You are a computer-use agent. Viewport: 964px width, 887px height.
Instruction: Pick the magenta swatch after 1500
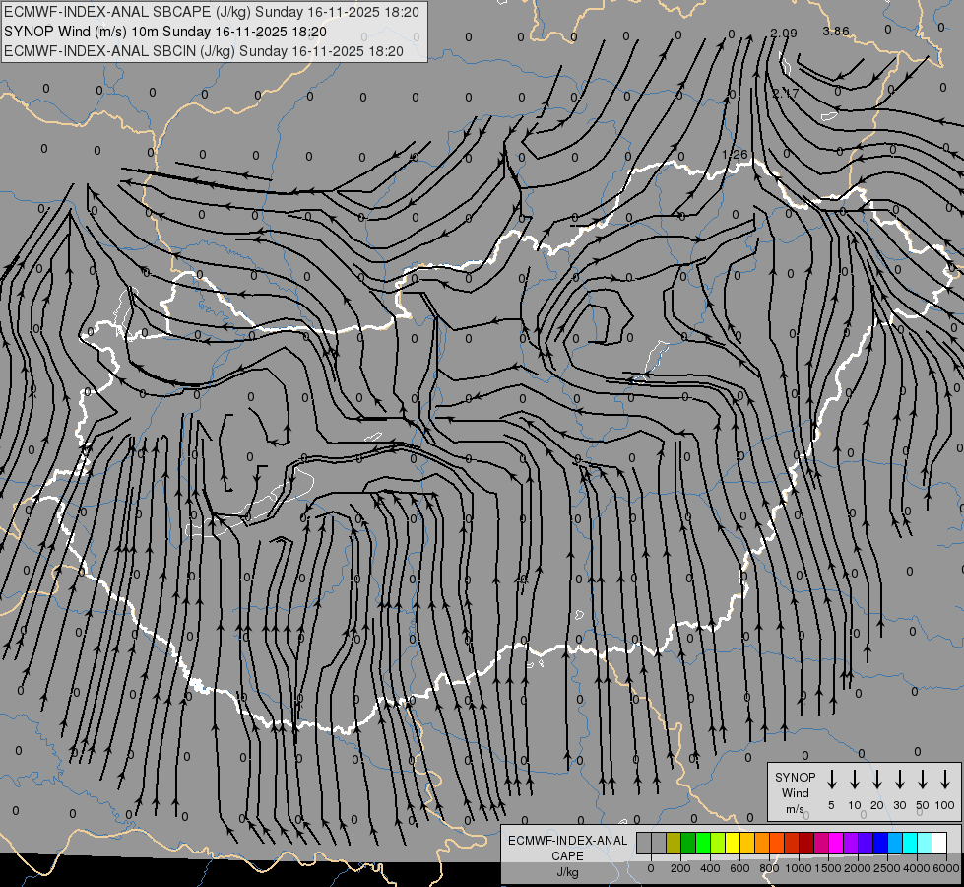pyautogui.click(x=836, y=843)
